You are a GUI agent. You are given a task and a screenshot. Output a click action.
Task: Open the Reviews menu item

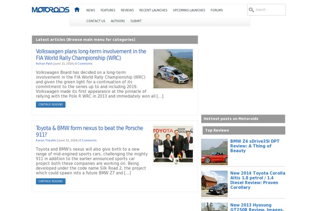[x=127, y=10]
